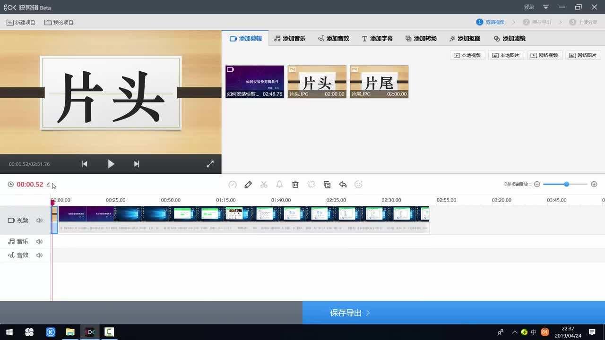Open the title bar dropdown menu arrow
Image resolution: width=605 pixels, height=340 pixels.
pyautogui.click(x=546, y=7)
